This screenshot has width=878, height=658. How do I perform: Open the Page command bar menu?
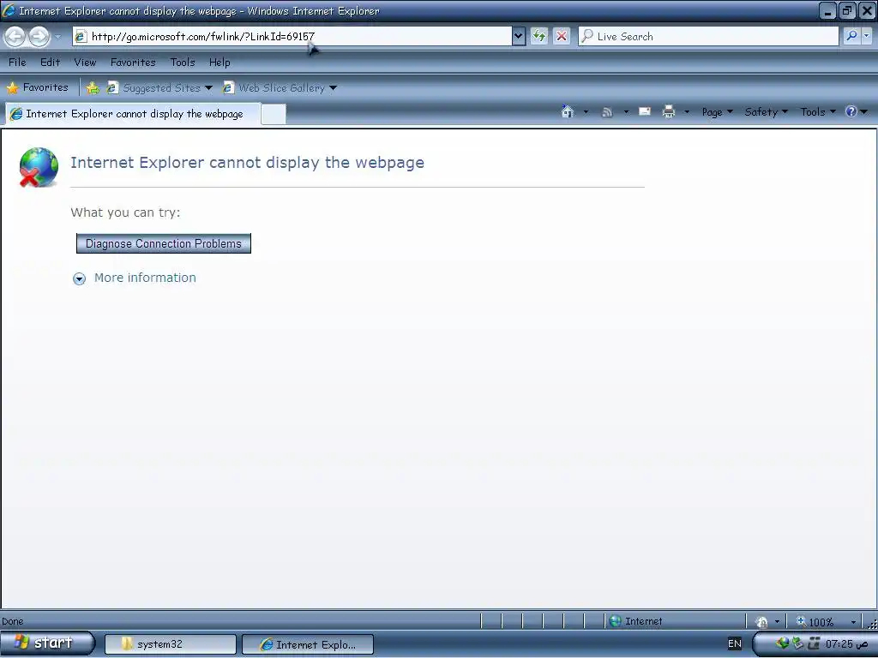click(717, 112)
